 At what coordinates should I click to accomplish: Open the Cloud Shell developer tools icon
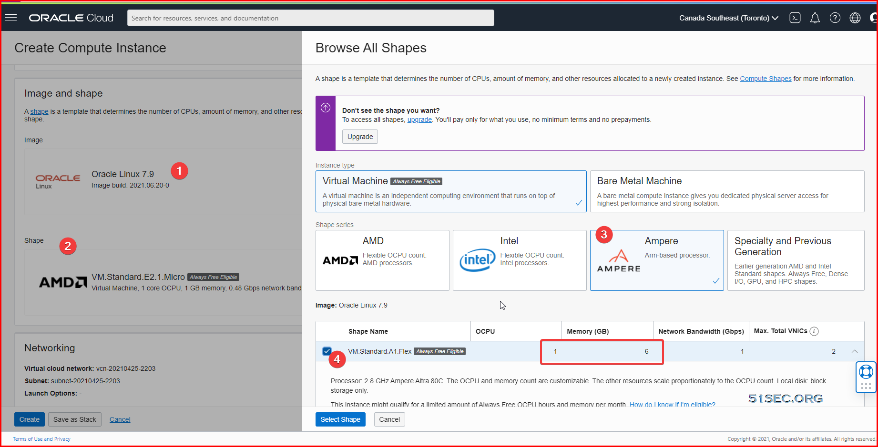click(x=795, y=18)
